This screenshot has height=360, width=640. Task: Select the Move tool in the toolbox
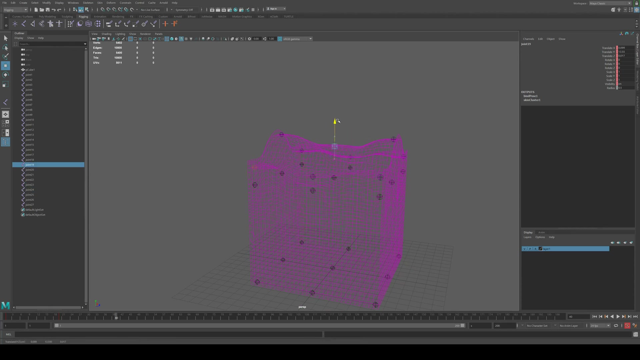(x=5, y=66)
